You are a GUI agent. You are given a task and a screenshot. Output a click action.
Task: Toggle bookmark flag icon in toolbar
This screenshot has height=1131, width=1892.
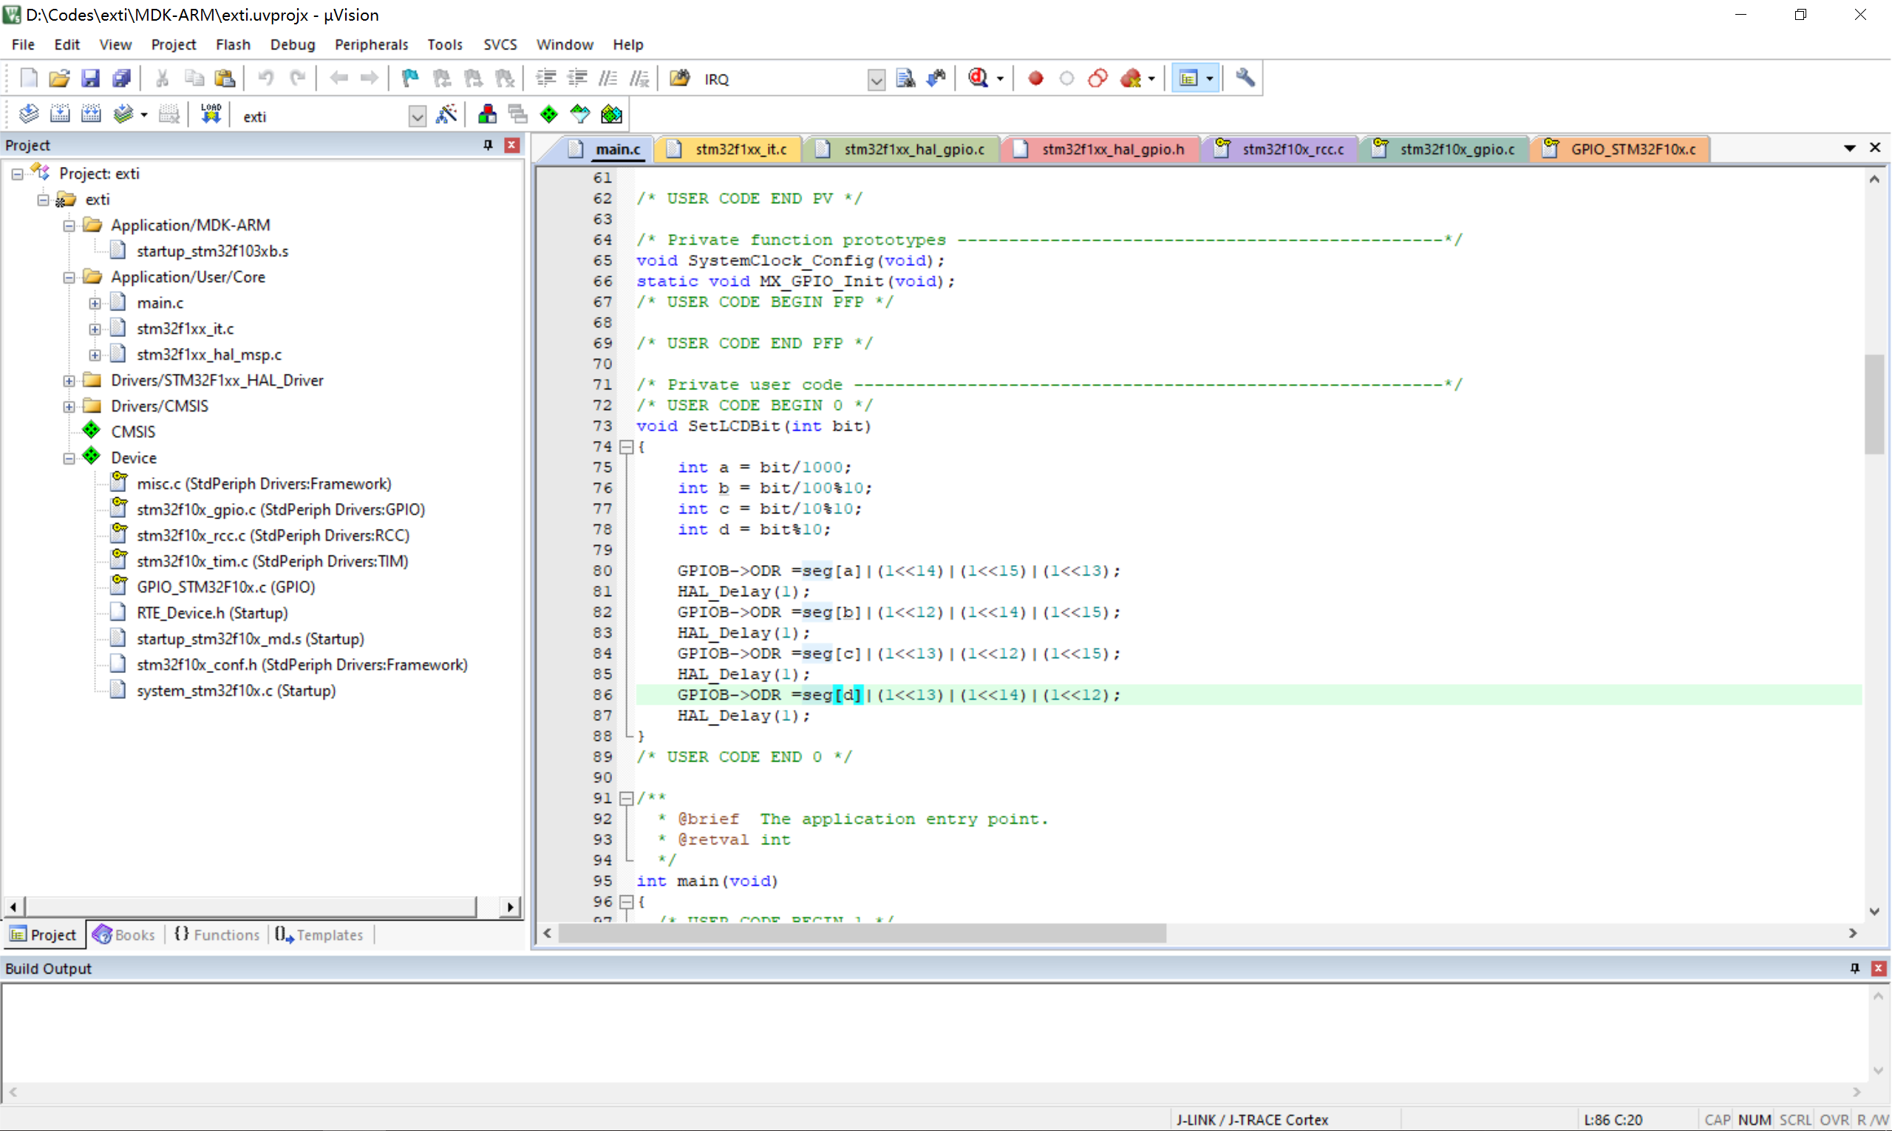(x=410, y=78)
